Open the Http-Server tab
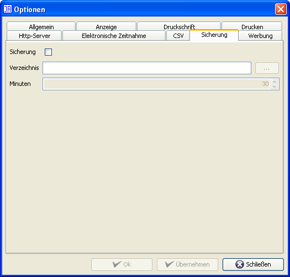Image resolution: width=290 pixels, height=277 pixels. tap(34, 36)
